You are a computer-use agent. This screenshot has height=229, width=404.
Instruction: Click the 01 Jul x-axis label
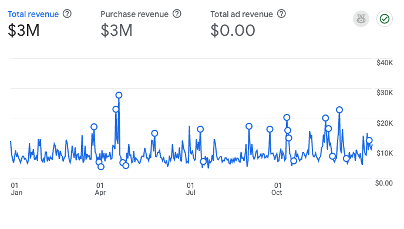191,189
